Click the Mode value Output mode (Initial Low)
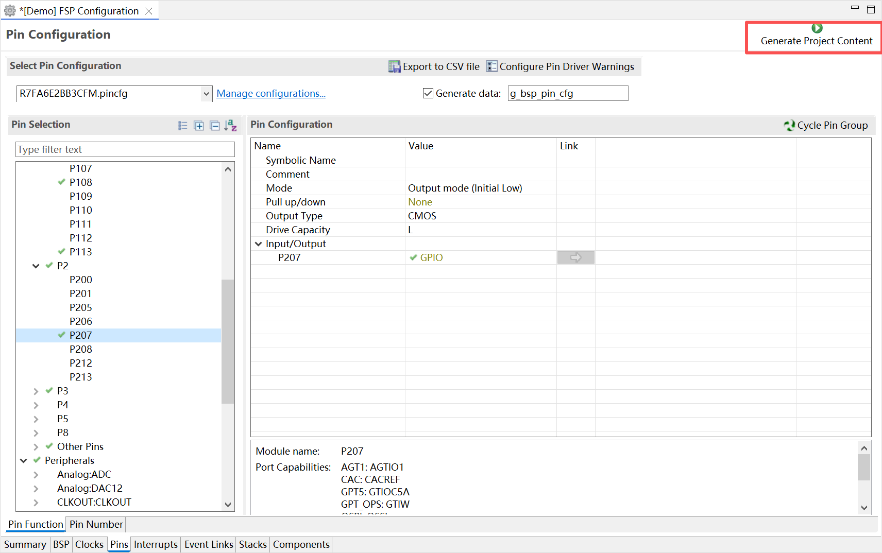The image size is (882, 553). click(x=465, y=188)
